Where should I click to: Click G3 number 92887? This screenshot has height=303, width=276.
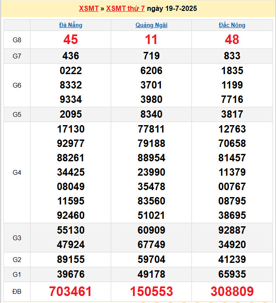point(232,230)
